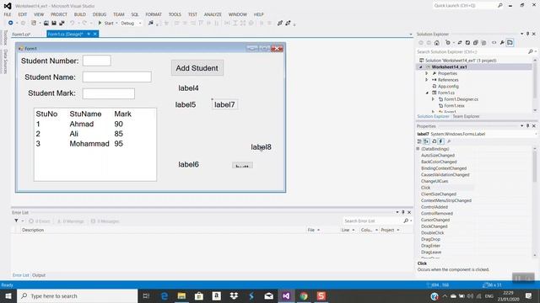540x303 pixels.
Task: Select label6 on the form designer
Action: coord(188,165)
